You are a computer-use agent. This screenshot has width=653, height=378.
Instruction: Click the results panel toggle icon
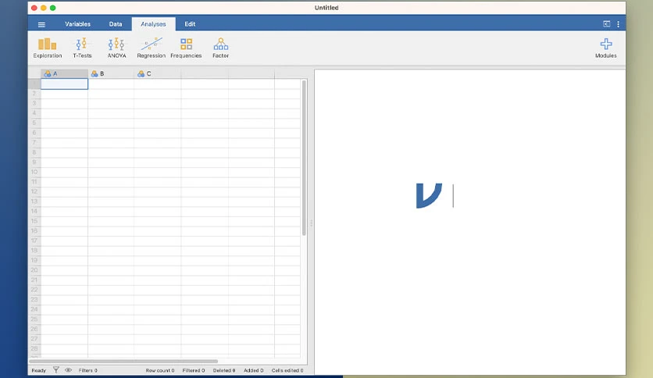click(607, 24)
